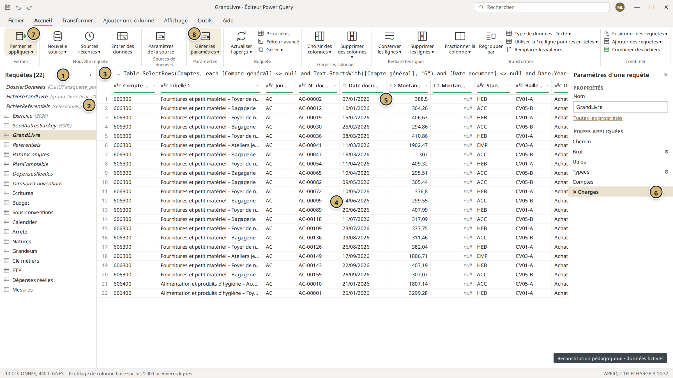673x378 pixels.
Task: Close the Paramètres d'une requête pane
Action: [666, 75]
